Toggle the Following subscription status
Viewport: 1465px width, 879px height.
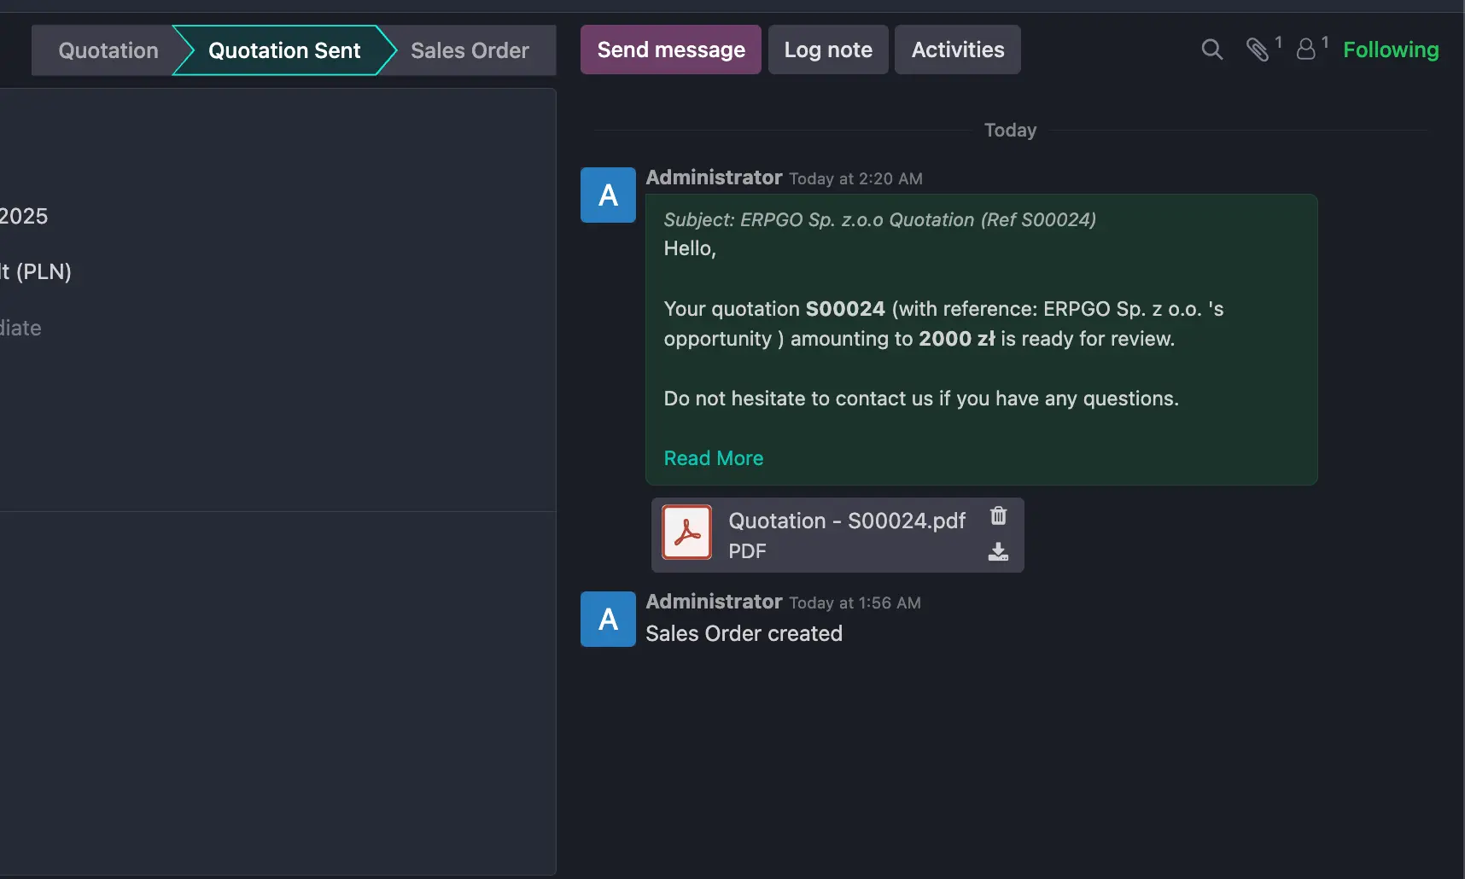1391,49
